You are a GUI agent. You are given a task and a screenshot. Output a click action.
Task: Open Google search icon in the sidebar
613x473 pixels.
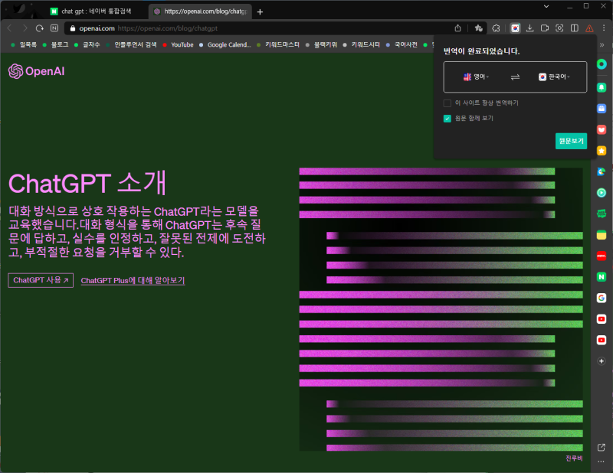[601, 298]
